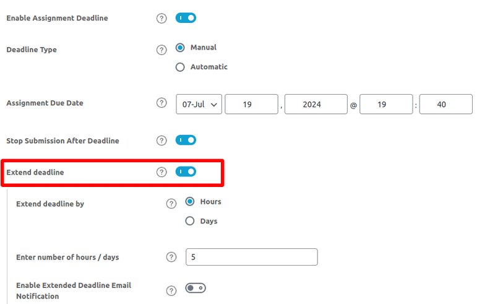Disable the Enable Assignment Deadline toggle
The width and height of the screenshot is (495, 304).
[x=186, y=18]
